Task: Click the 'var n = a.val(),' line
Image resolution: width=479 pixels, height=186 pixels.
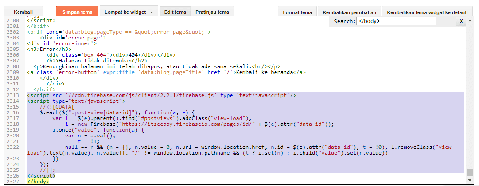Action: point(90,136)
